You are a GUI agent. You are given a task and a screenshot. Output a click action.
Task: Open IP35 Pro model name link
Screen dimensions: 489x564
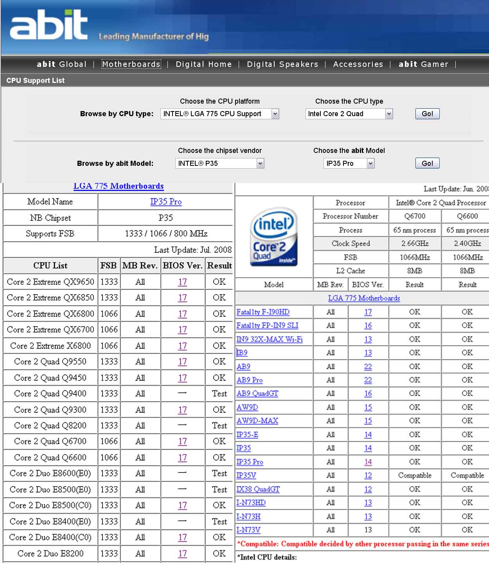[166, 202]
